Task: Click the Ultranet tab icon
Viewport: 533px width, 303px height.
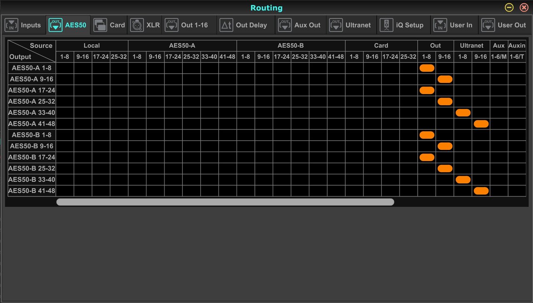Action: (336, 25)
